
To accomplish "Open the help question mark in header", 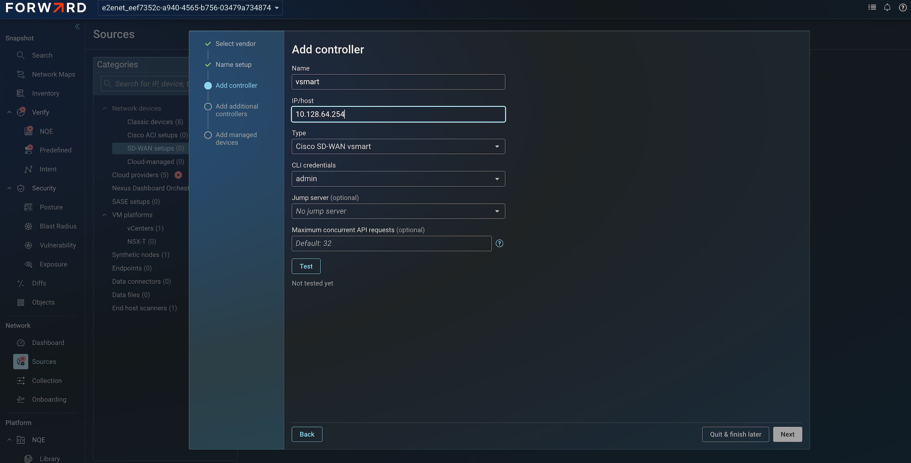I will 903,7.
